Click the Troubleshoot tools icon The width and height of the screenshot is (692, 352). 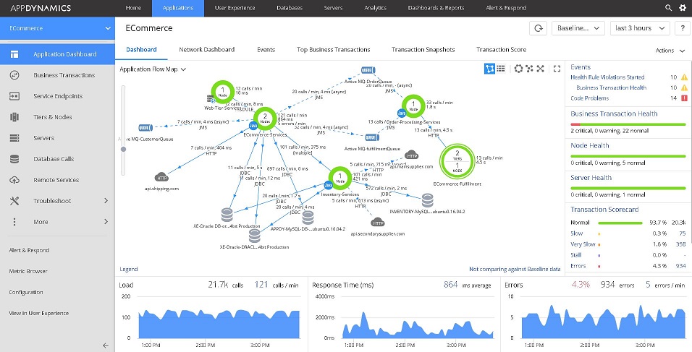point(14,201)
